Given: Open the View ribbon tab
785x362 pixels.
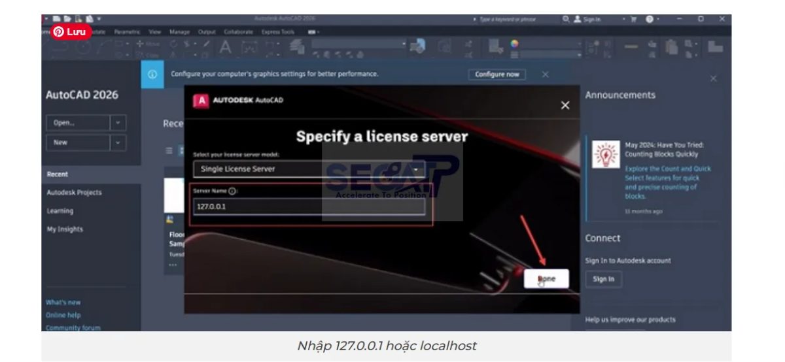Looking at the screenshot, I should coord(155,31).
